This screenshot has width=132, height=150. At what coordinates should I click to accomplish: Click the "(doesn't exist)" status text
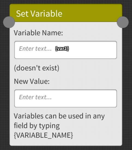point(37,68)
